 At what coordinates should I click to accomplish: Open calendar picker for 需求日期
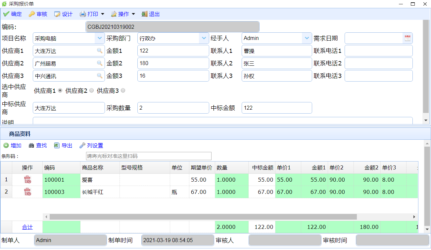coord(407,38)
